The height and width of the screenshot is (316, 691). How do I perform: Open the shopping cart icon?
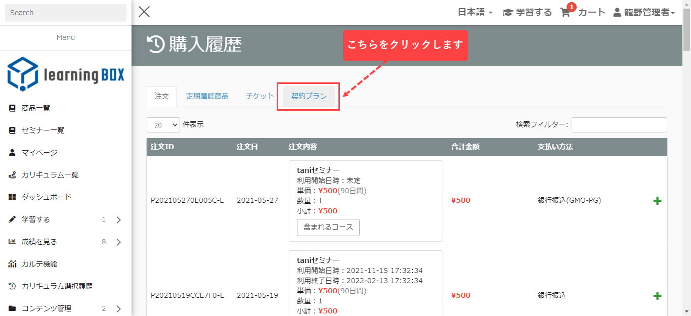point(566,13)
